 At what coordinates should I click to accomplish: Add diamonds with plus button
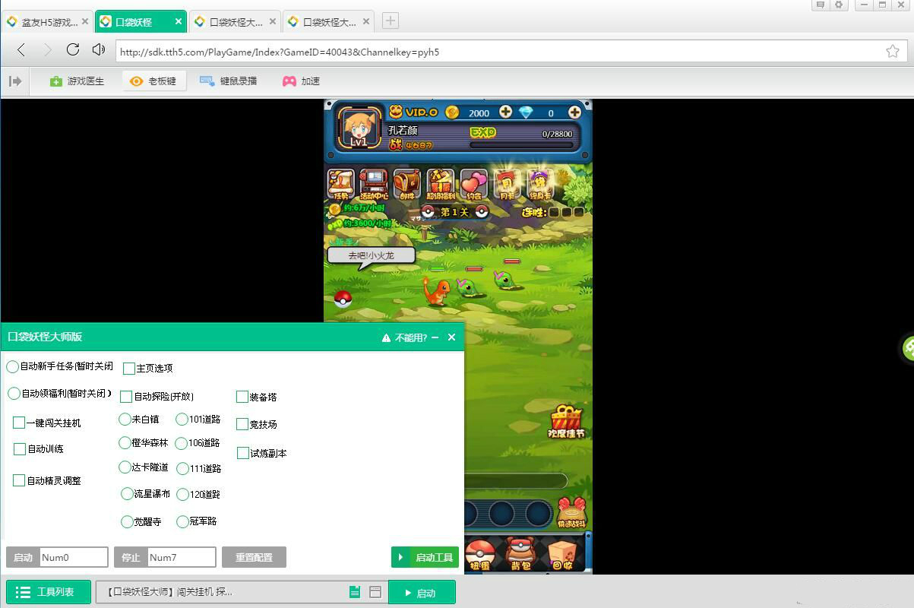click(x=574, y=112)
